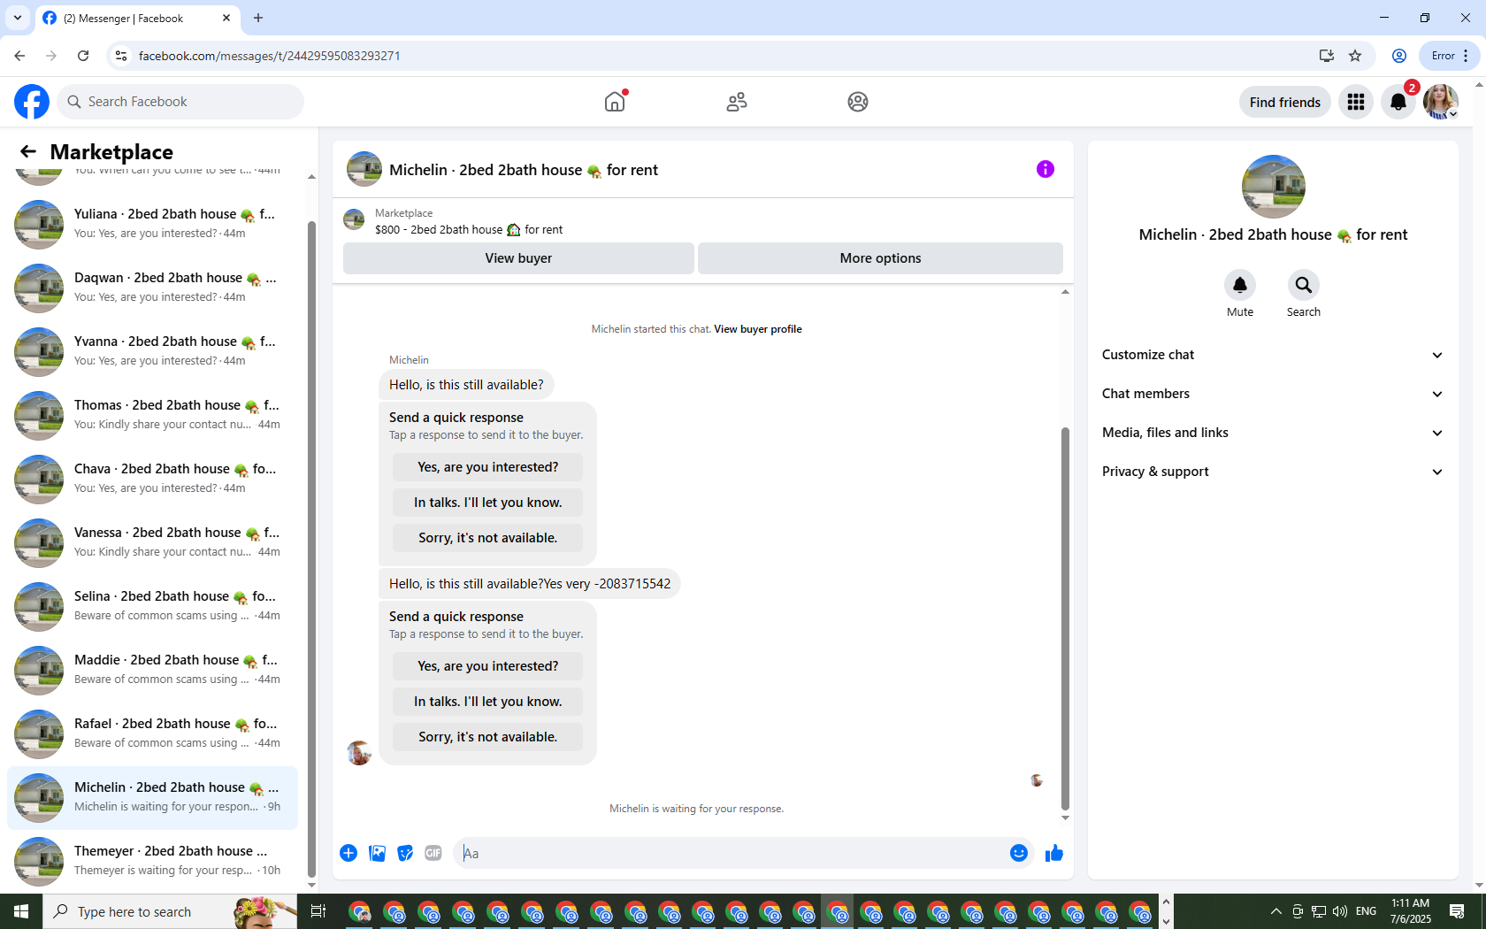Click the browser address bar URL
The height and width of the screenshot is (929, 1486).
[269, 56]
